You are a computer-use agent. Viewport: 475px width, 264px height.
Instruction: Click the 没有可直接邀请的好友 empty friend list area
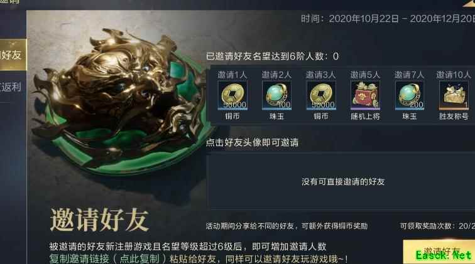[342, 181]
